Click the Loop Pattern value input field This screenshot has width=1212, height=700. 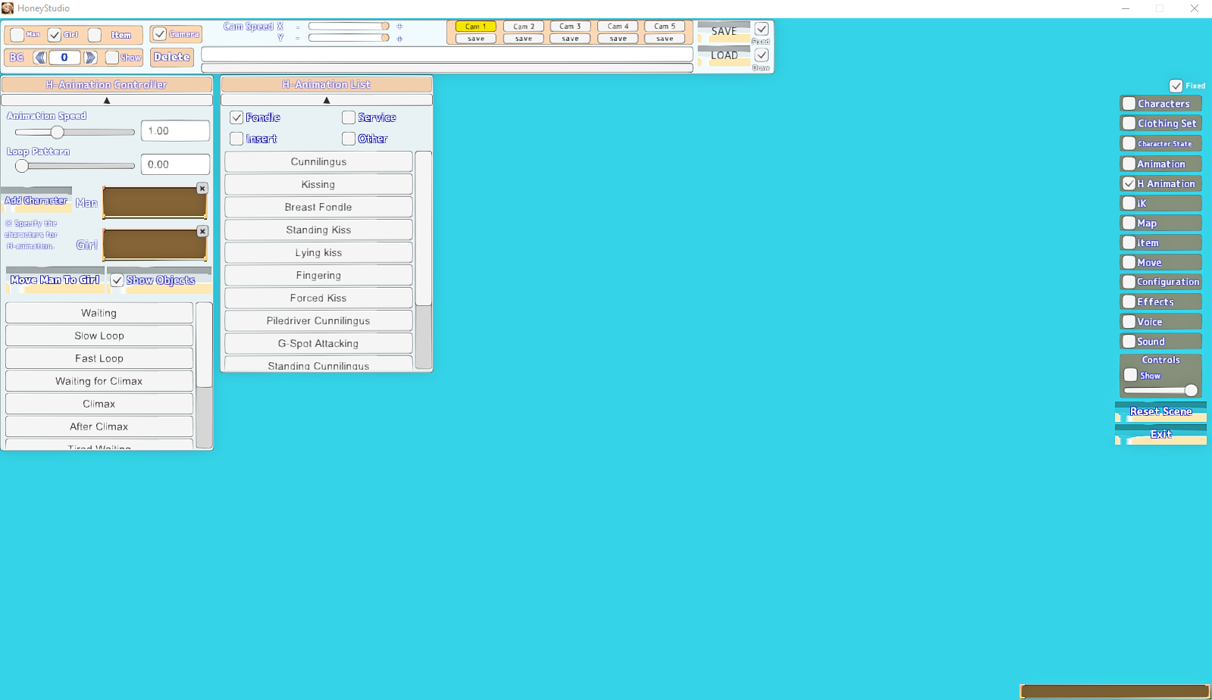pyautogui.click(x=175, y=164)
